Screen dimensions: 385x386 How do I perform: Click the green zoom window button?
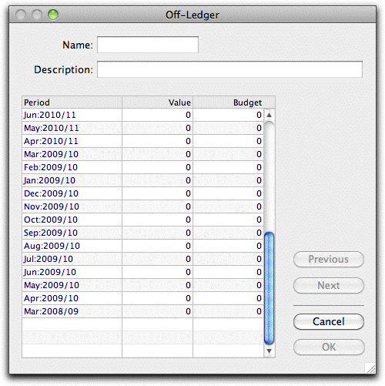53,15
